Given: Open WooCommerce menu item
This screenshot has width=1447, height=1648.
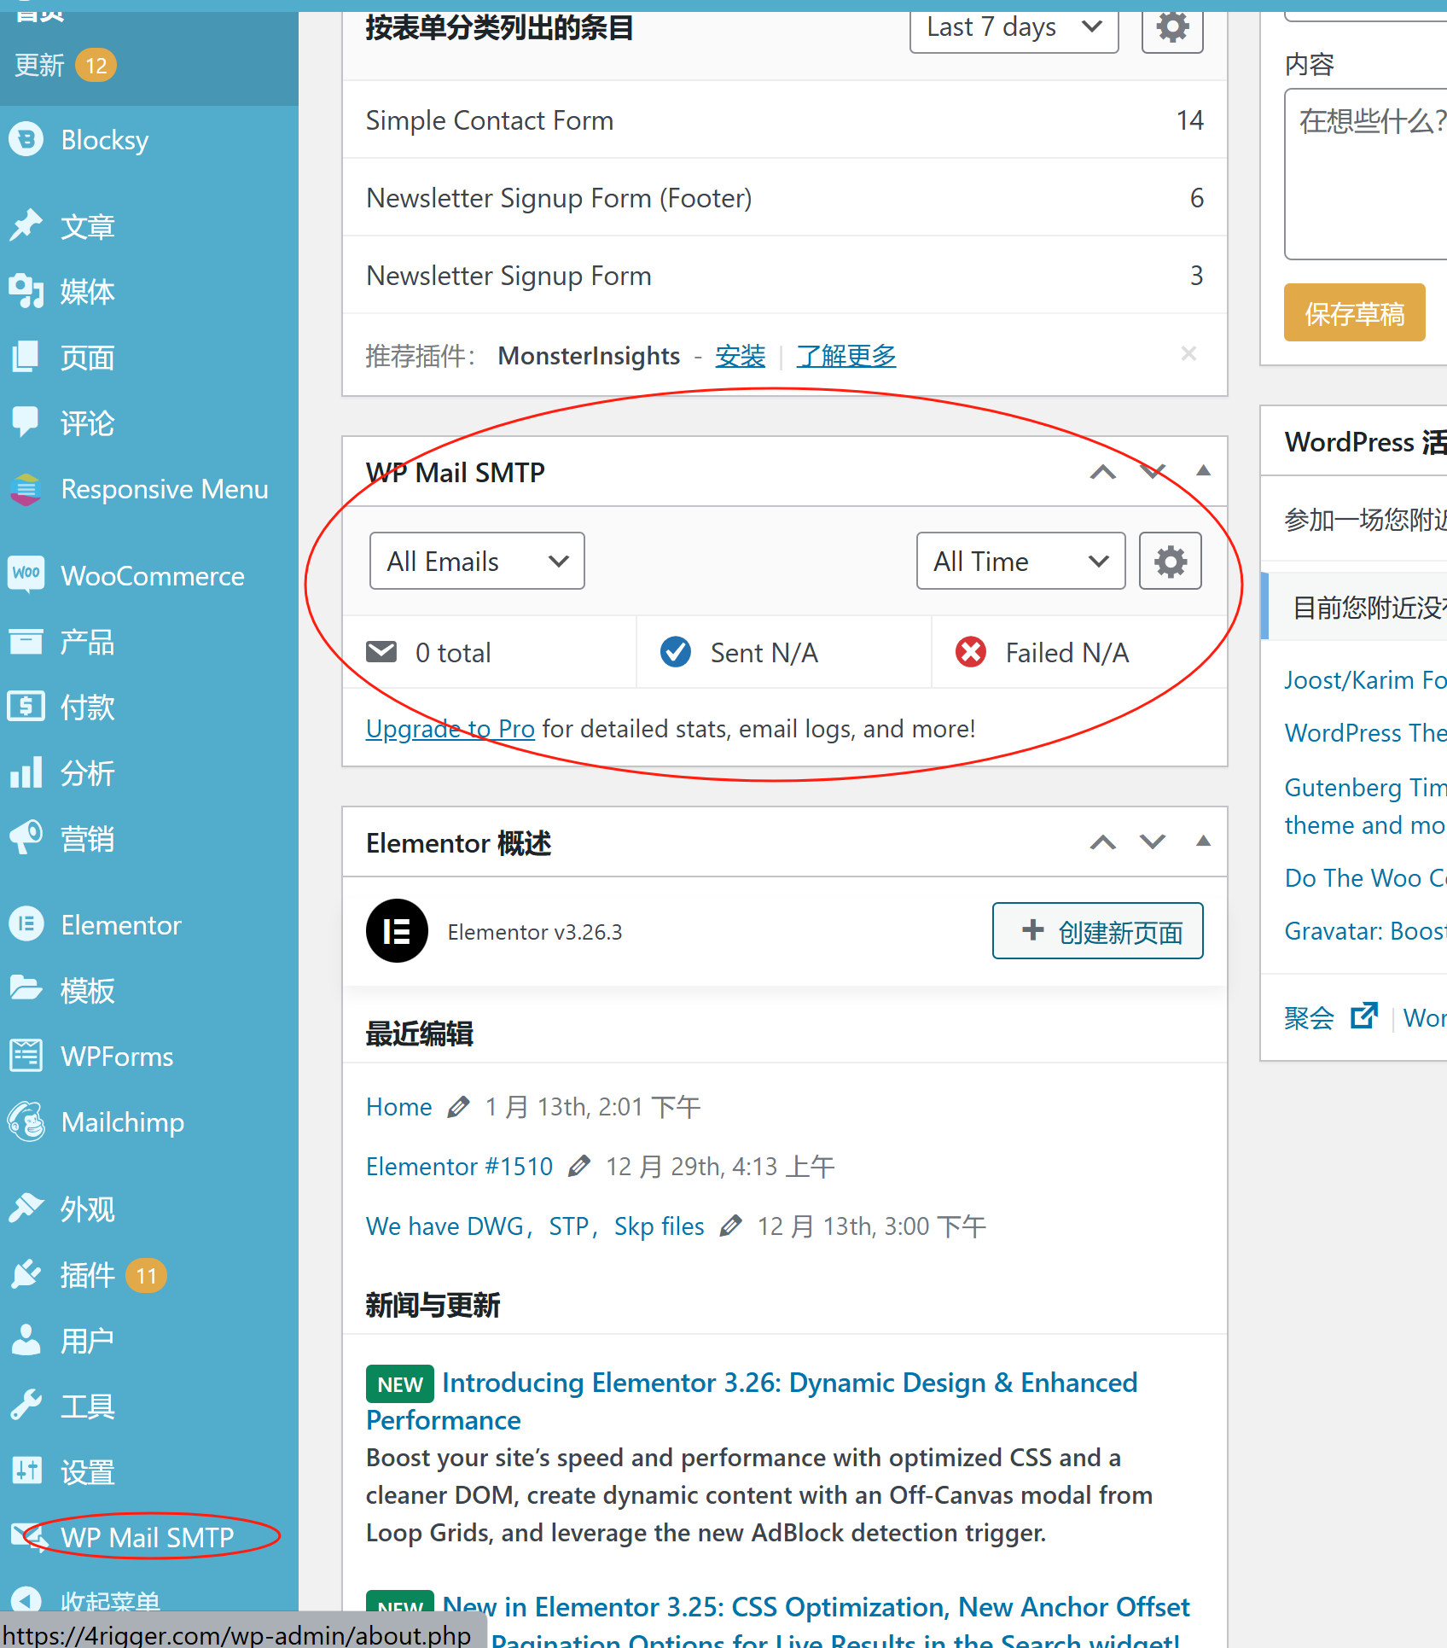Looking at the screenshot, I should [149, 576].
